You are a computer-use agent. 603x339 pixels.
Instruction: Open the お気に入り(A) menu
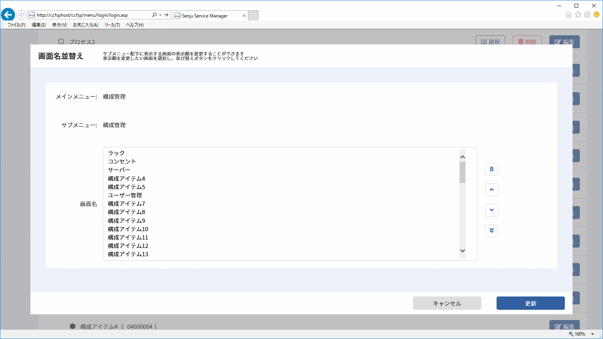tap(86, 25)
